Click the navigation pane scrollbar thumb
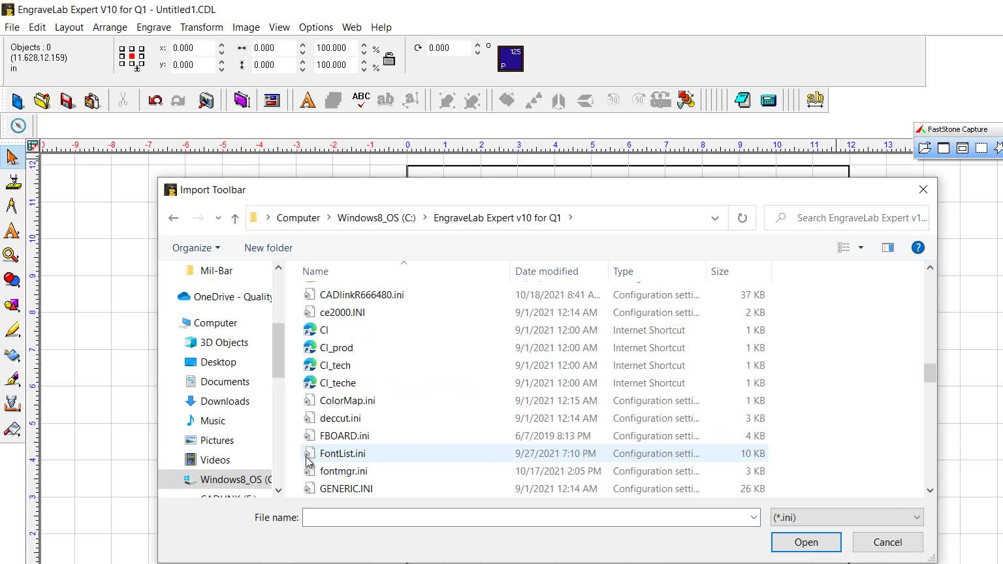Viewport: 1003px width, 564px height. 278,350
